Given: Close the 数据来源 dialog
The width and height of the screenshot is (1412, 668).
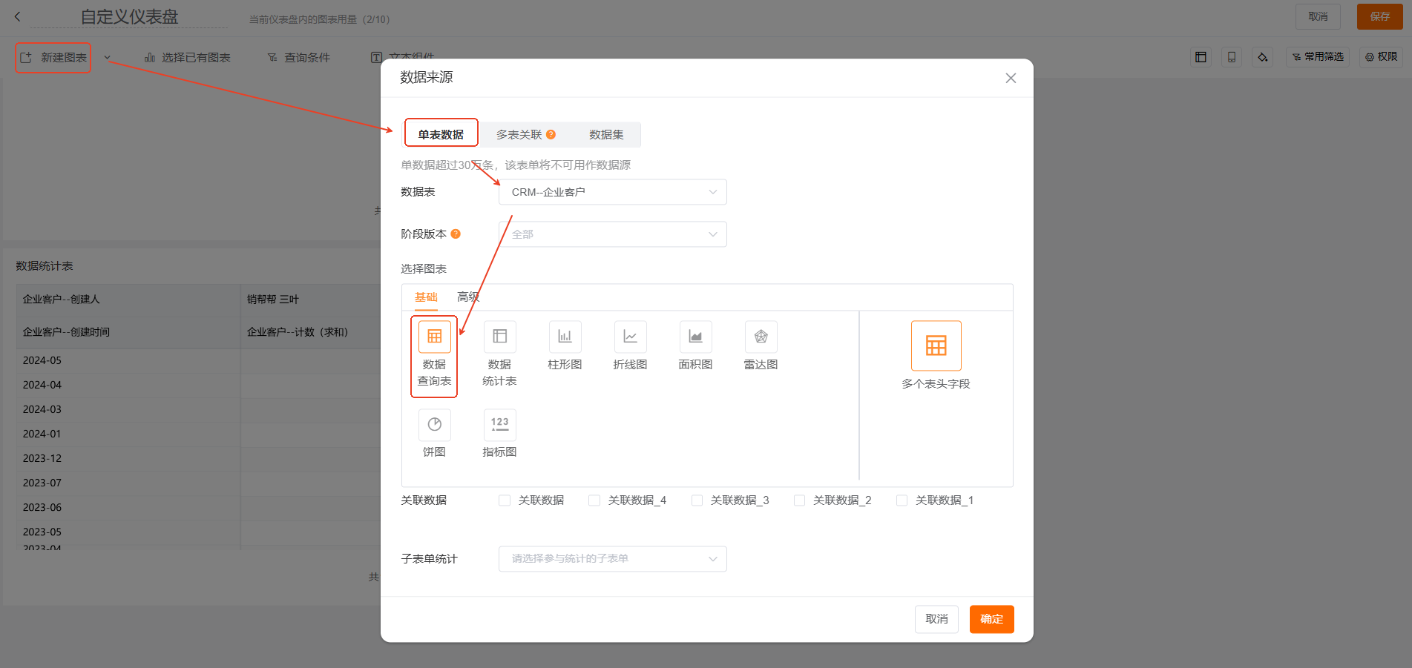Looking at the screenshot, I should coord(1011,78).
